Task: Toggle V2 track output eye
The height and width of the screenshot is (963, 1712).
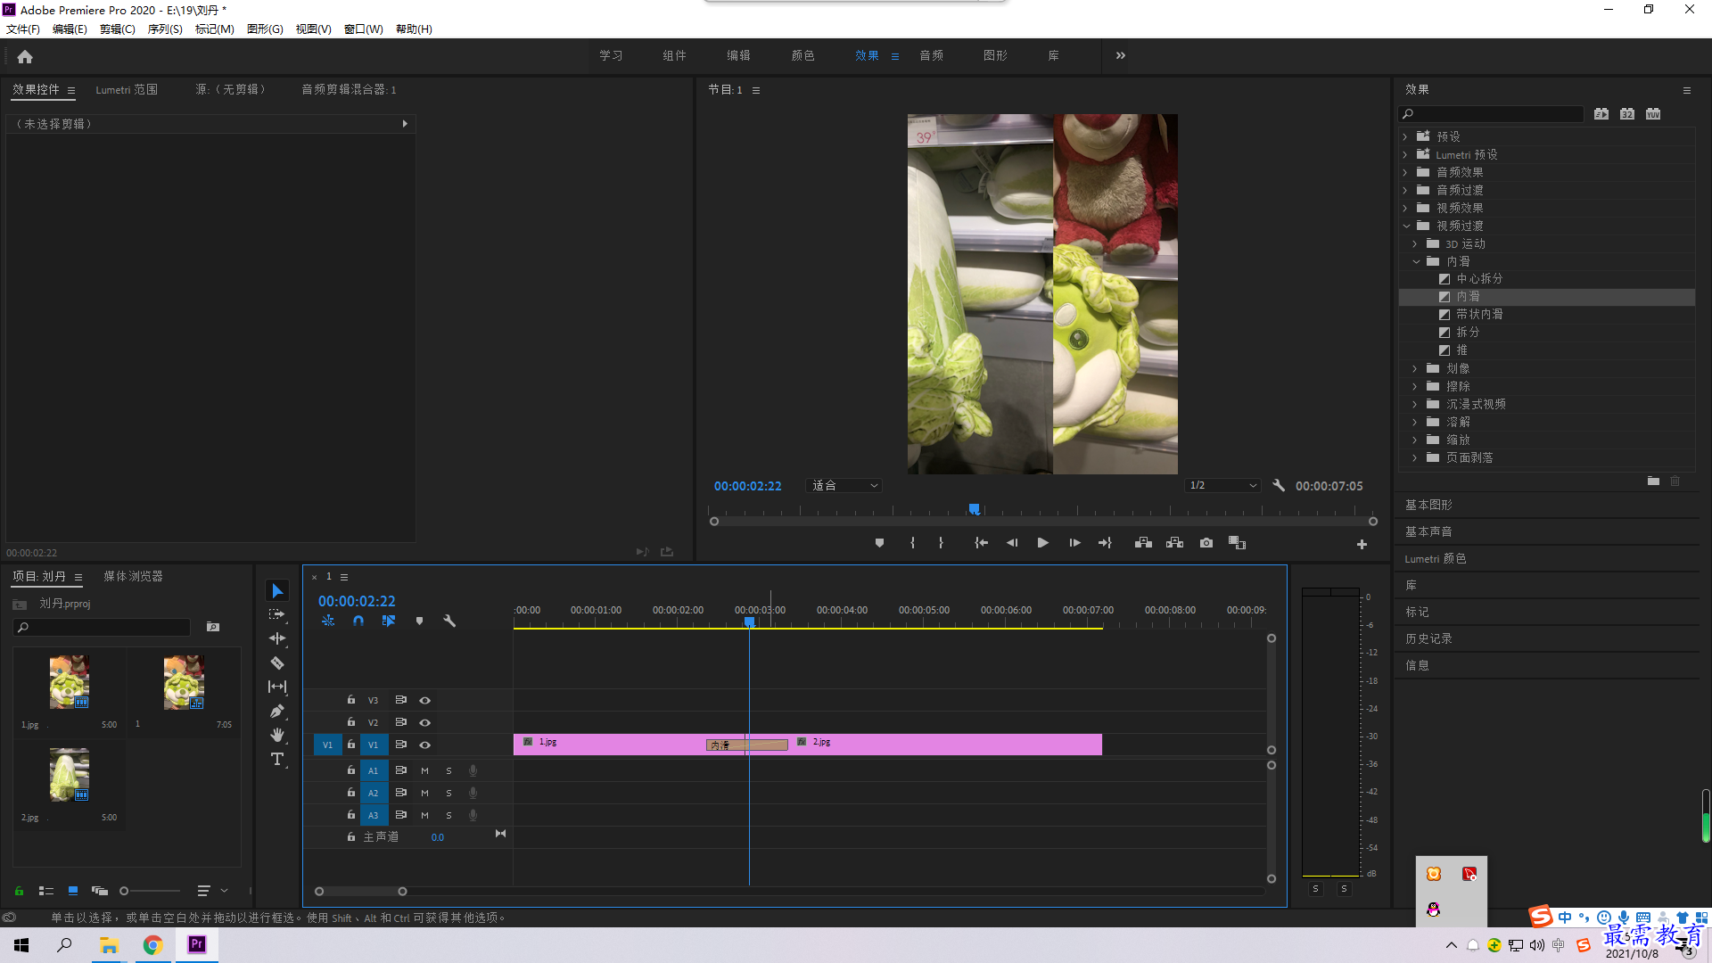Action: [x=425, y=722]
